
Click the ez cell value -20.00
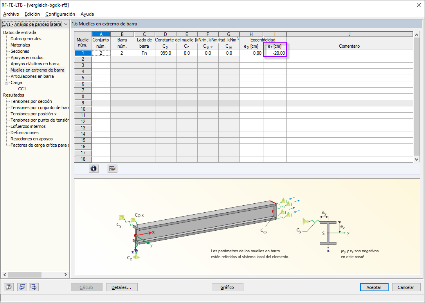pyautogui.click(x=275, y=53)
